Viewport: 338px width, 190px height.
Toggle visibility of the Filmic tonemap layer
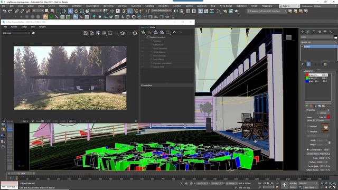[143, 56]
